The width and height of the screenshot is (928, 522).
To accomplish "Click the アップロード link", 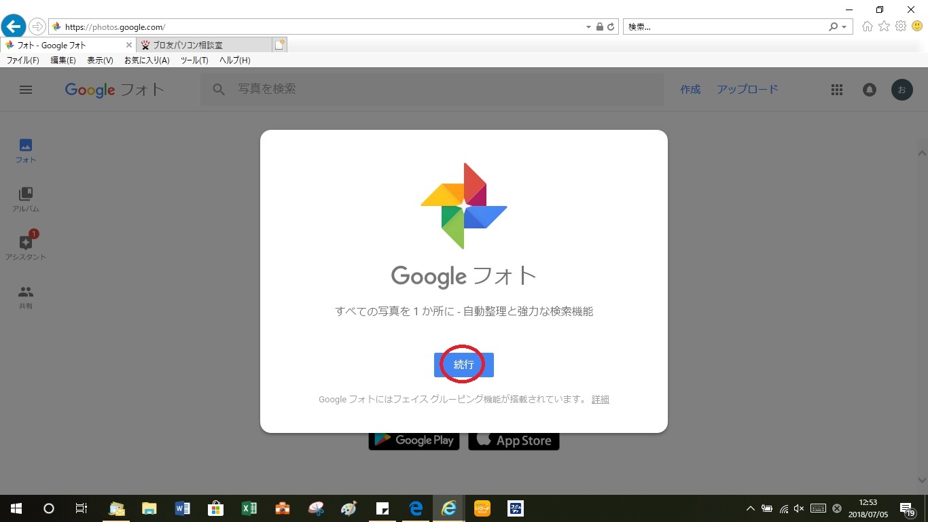I will [747, 90].
